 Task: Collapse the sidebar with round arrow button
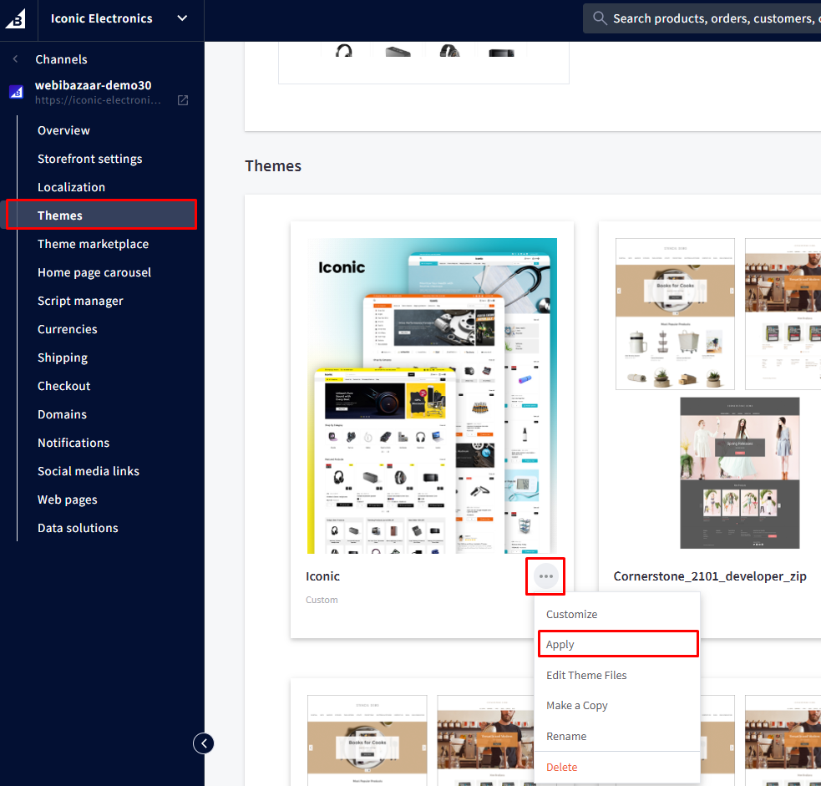coord(204,743)
